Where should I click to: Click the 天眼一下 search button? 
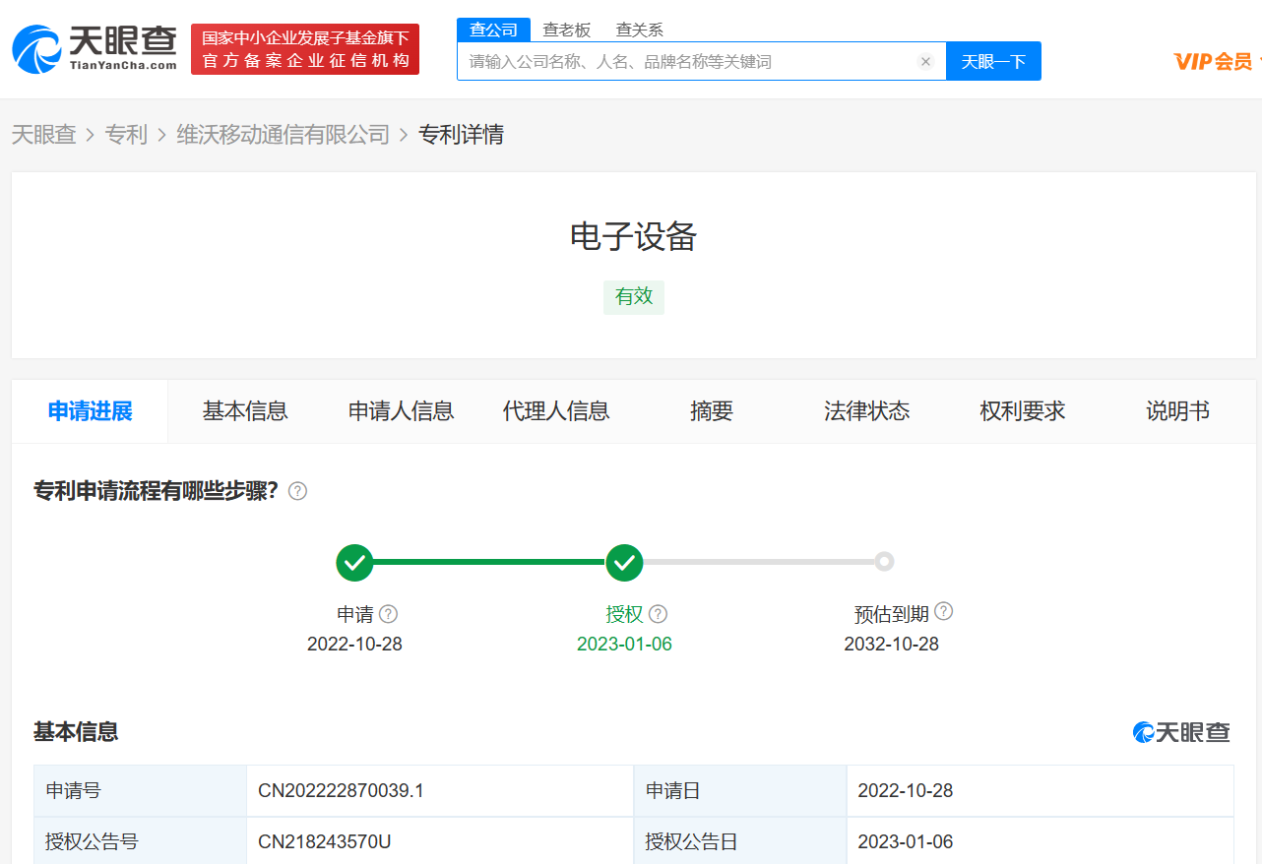pyautogui.click(x=993, y=61)
